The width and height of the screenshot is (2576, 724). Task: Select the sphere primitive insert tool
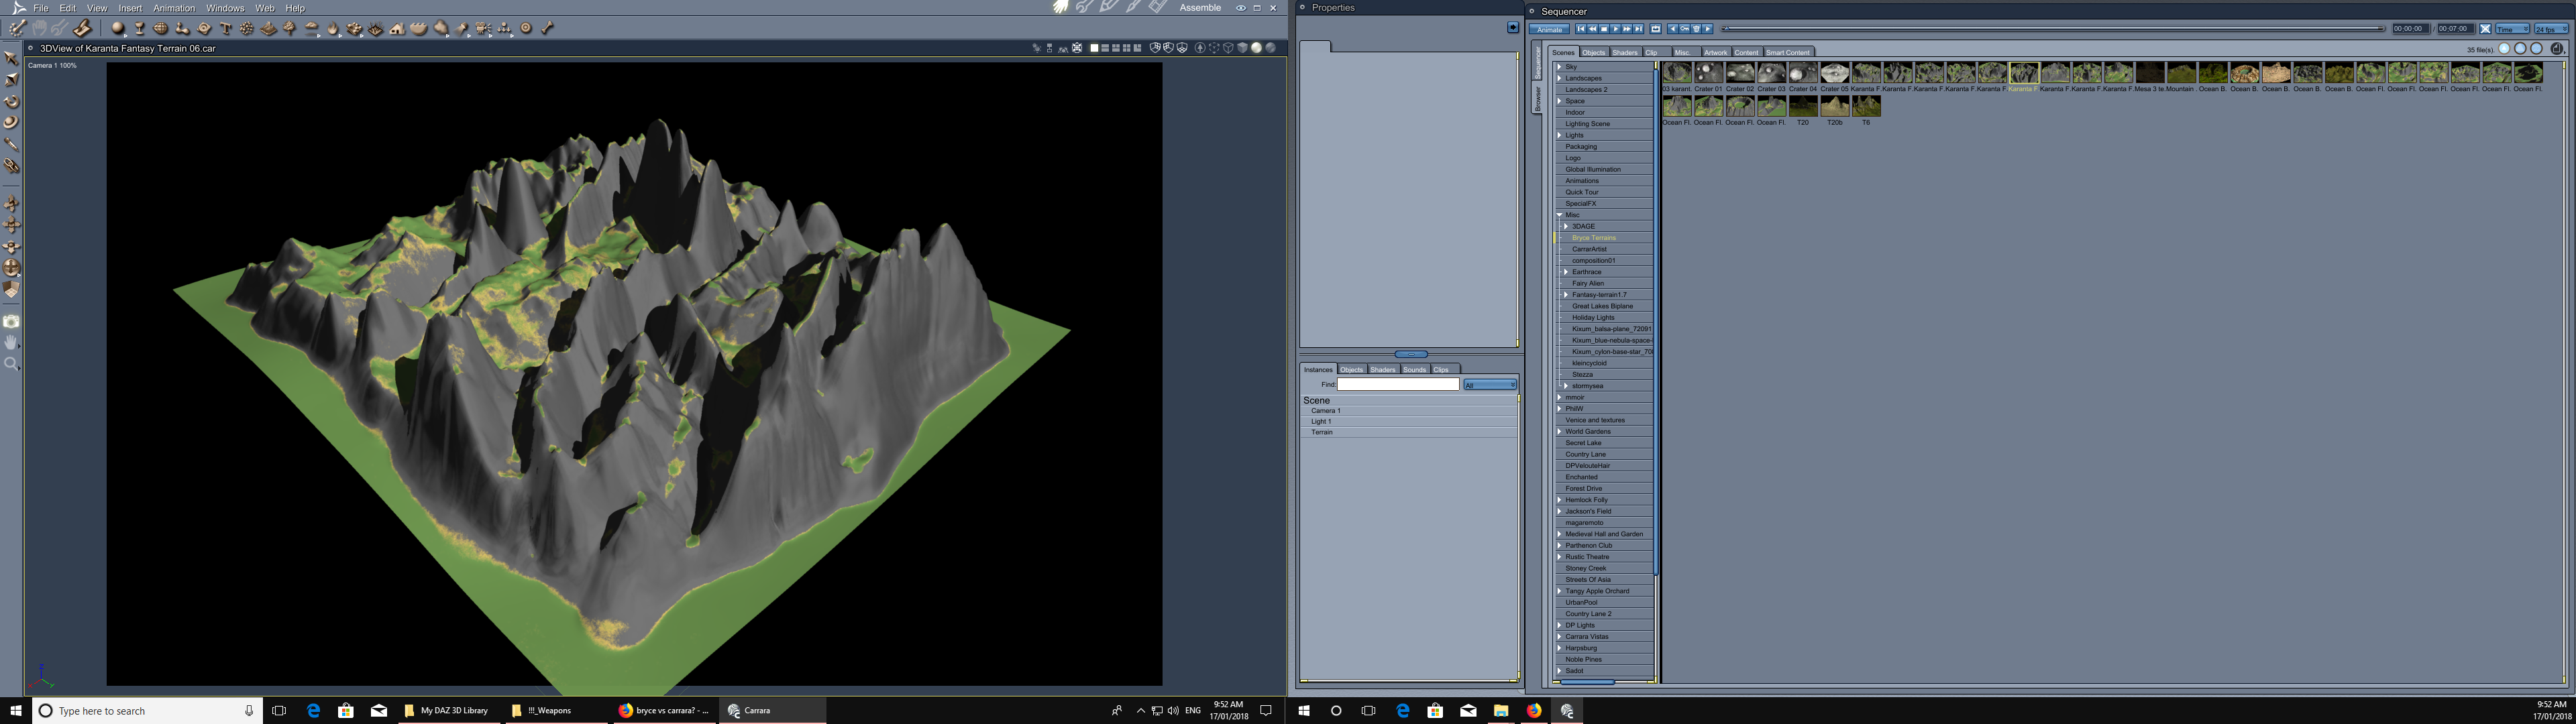coord(118,28)
